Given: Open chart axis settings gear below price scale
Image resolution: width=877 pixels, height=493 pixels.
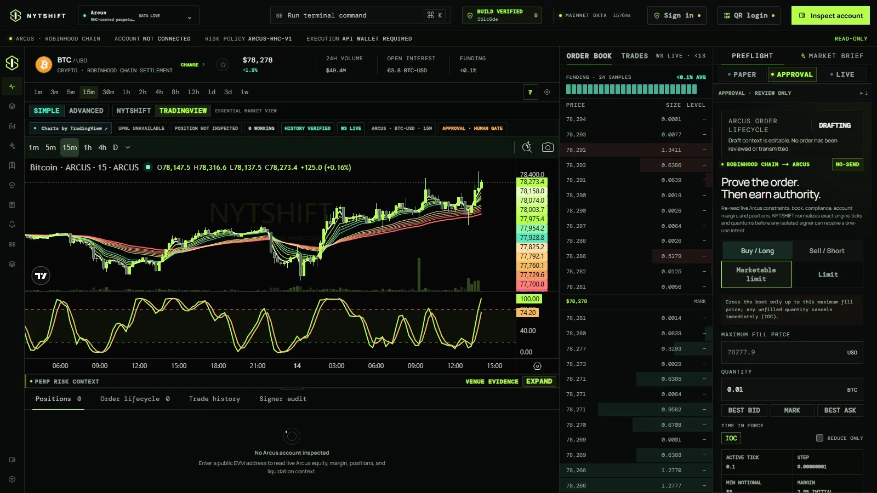Looking at the screenshot, I should coord(537,366).
